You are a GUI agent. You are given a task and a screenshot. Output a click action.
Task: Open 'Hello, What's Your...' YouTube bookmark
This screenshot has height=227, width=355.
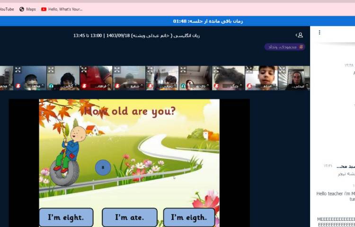click(x=62, y=9)
